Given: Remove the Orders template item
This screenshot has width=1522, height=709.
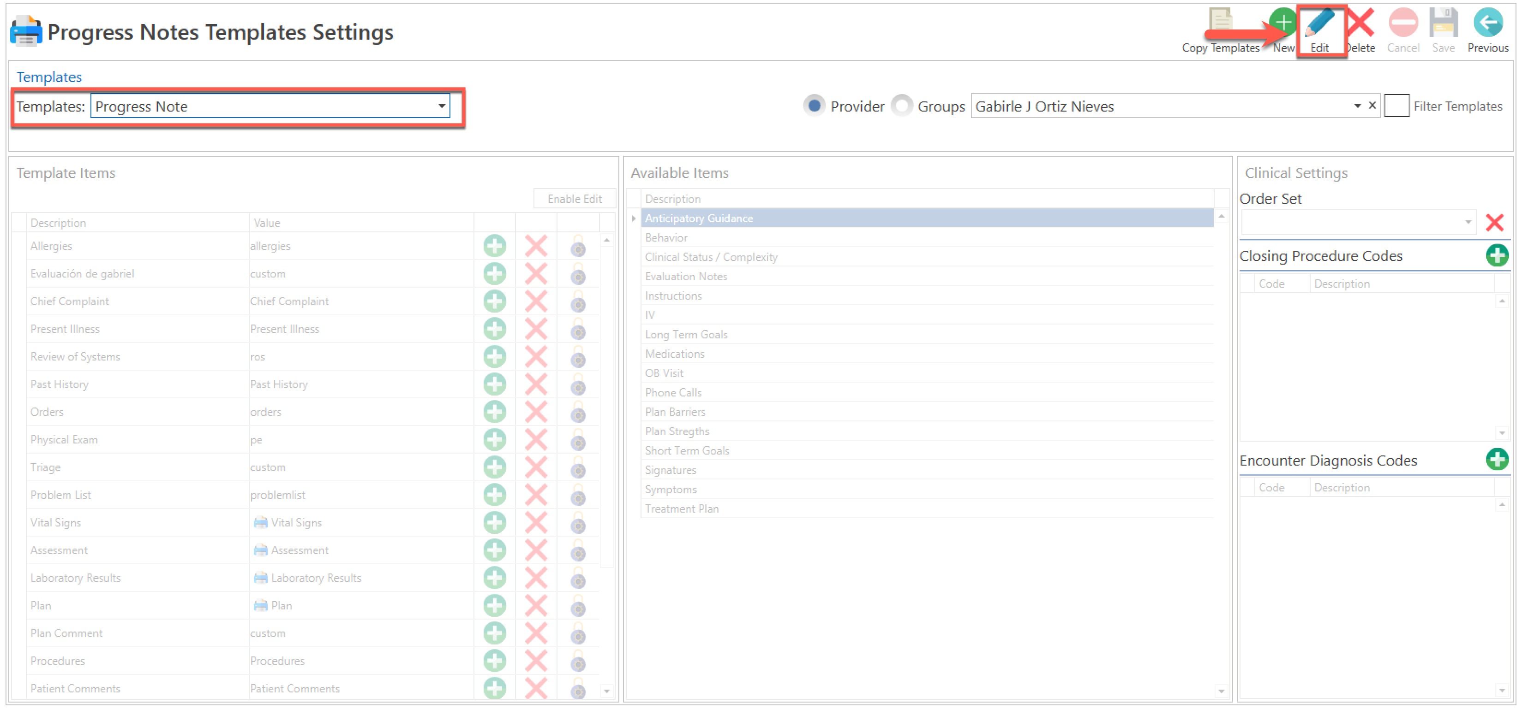Looking at the screenshot, I should pyautogui.click(x=536, y=413).
